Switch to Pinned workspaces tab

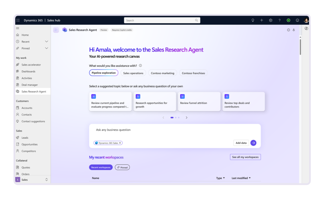pos(122,167)
